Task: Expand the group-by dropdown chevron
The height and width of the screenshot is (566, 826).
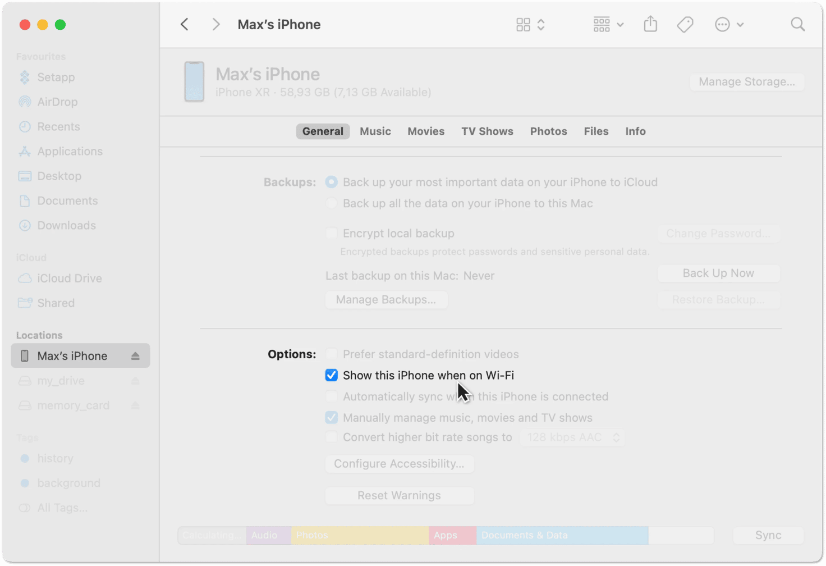Action: coord(620,25)
